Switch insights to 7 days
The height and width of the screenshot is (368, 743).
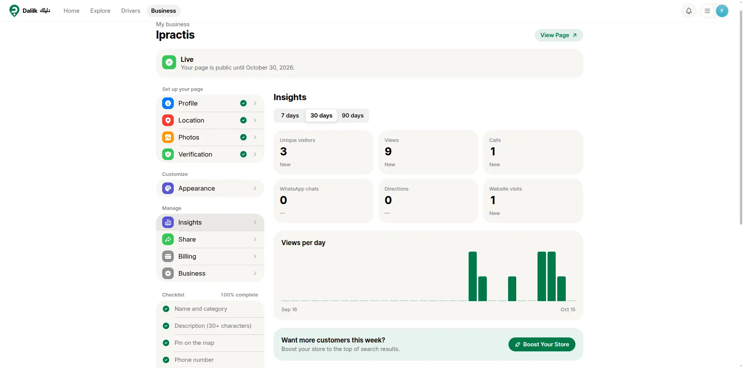coord(290,116)
